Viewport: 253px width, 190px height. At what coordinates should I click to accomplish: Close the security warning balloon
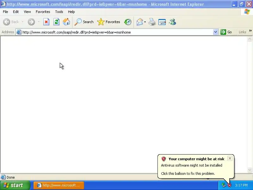click(x=230, y=158)
